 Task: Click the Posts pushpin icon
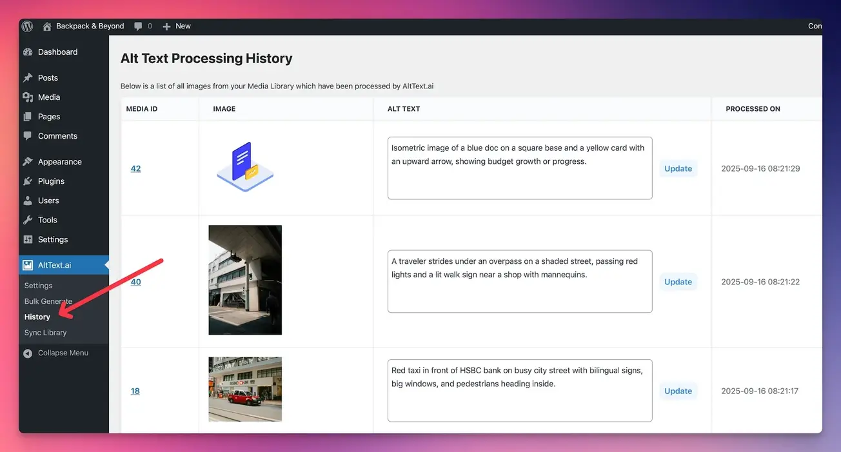(x=28, y=78)
